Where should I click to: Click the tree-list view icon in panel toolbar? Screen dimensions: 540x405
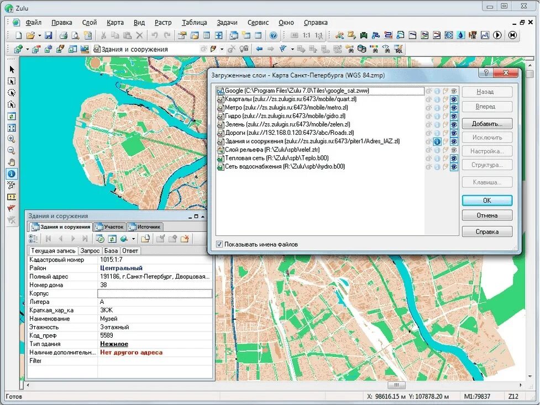click(x=33, y=238)
